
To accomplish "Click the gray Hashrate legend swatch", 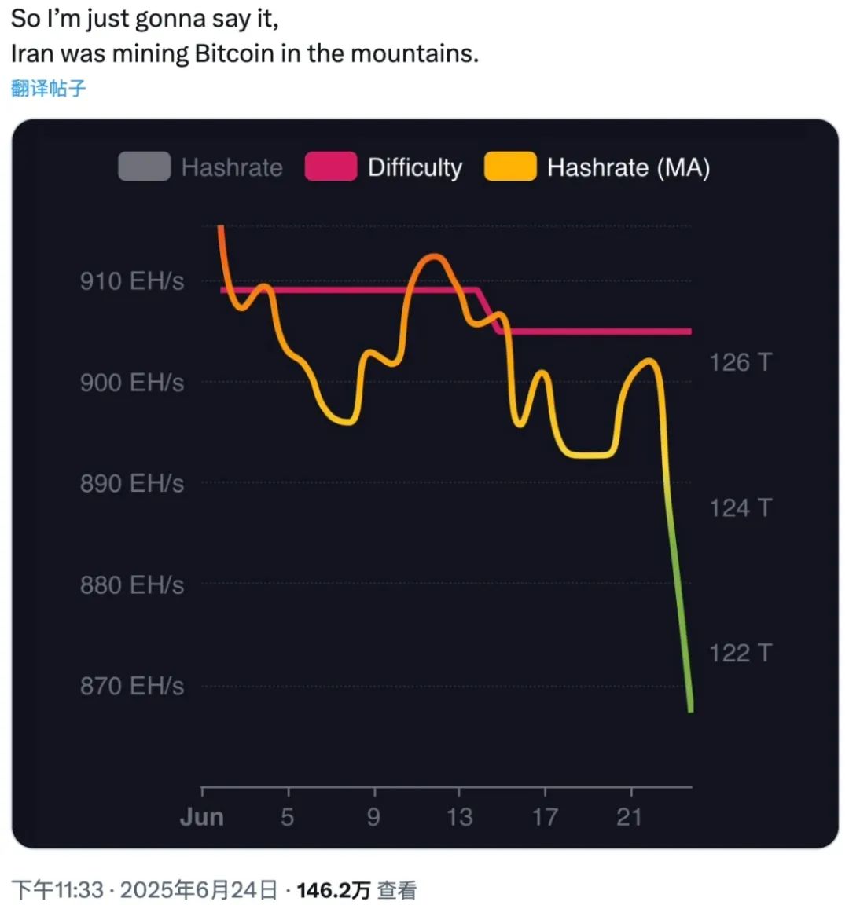I will pos(145,167).
